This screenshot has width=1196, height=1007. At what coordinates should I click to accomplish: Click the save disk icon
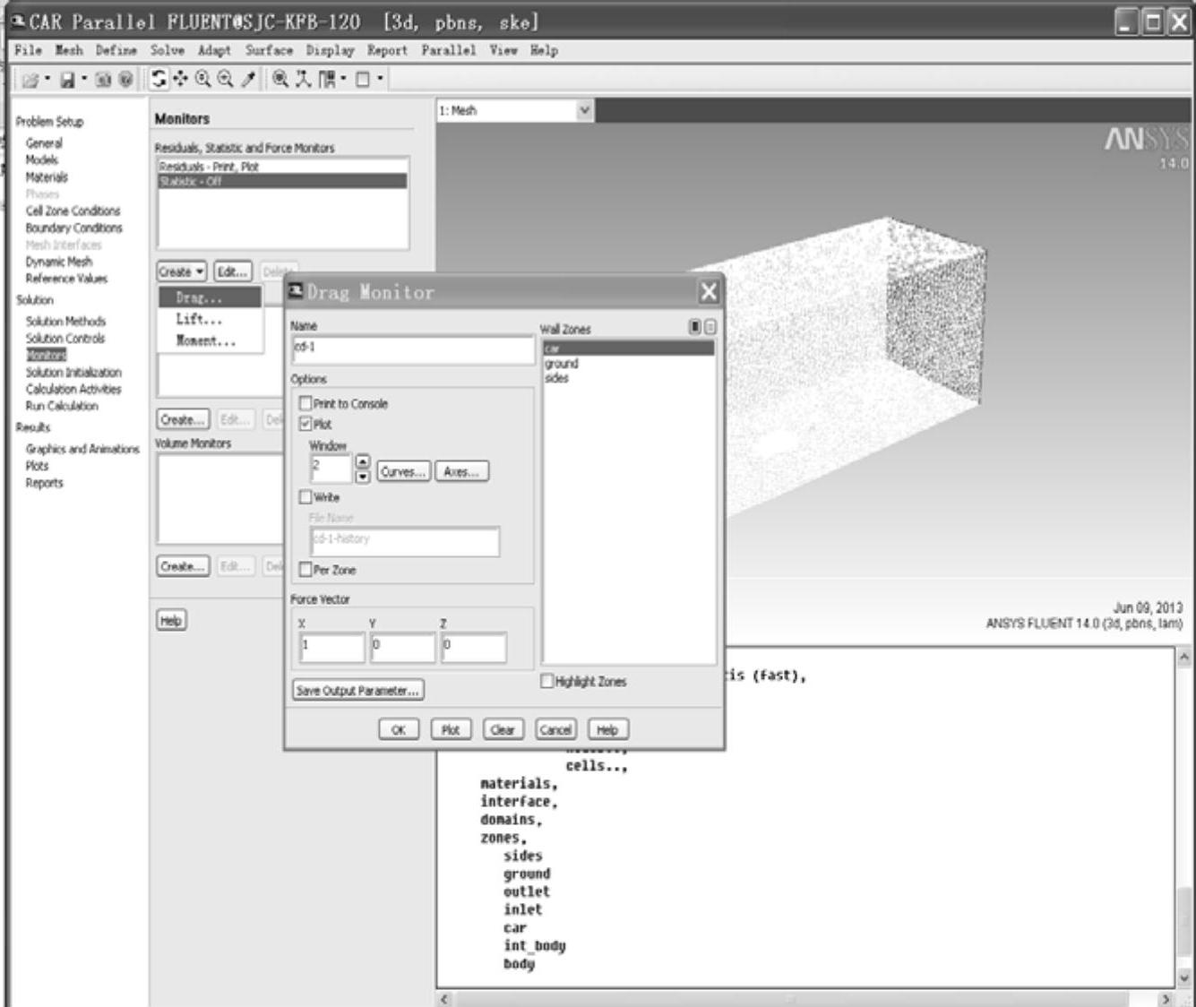(x=67, y=80)
